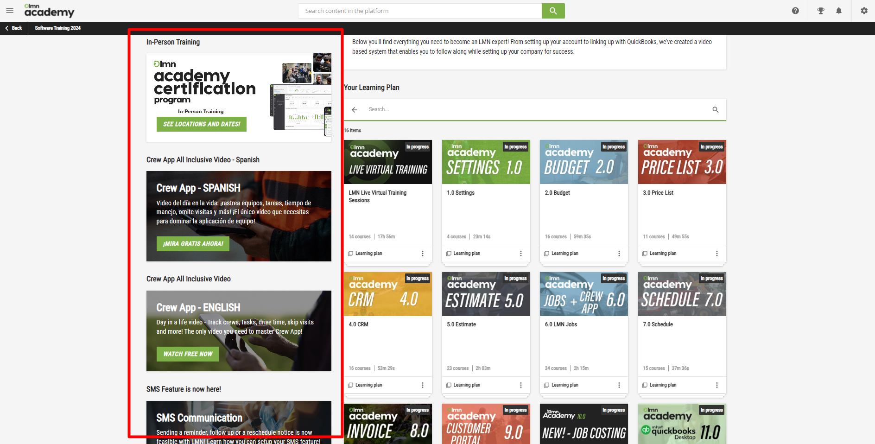The width and height of the screenshot is (875, 444).
Task: Type in the platform search content field
Action: (x=419, y=11)
